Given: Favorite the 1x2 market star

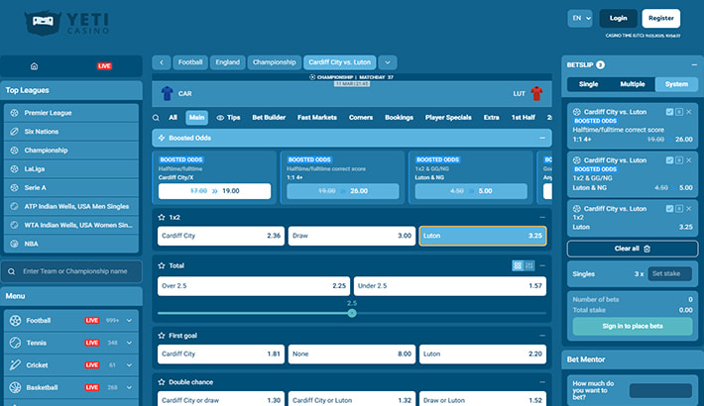Looking at the screenshot, I should (162, 217).
